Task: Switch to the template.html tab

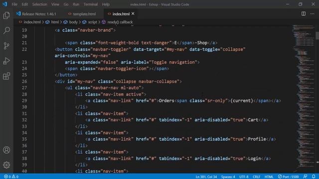Action: [x=84, y=14]
